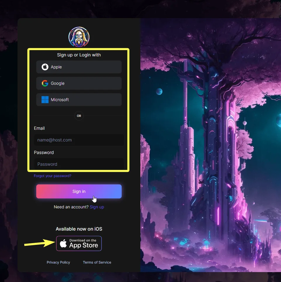Click the Email field label
The width and height of the screenshot is (281, 282).
click(x=39, y=128)
